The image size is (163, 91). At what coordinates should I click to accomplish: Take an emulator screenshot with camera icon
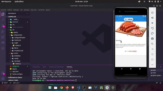click(152, 39)
